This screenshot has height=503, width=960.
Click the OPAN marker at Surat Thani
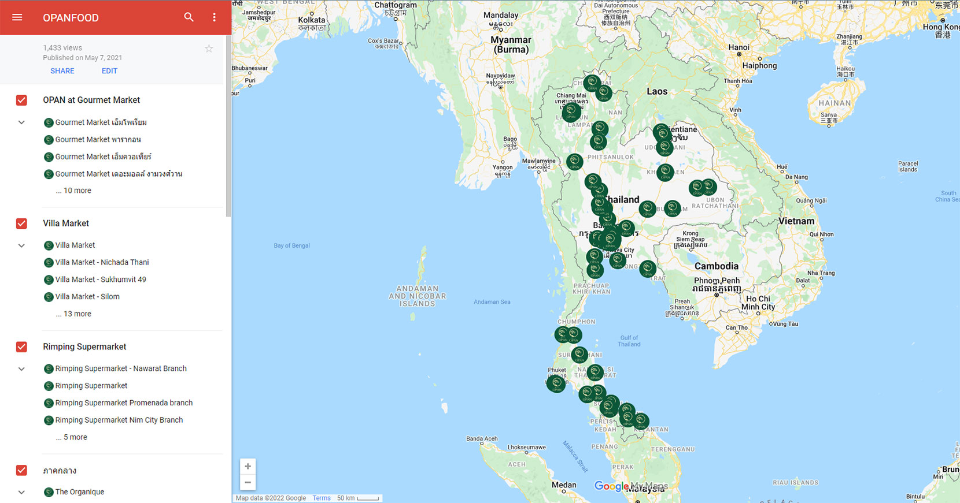click(579, 355)
